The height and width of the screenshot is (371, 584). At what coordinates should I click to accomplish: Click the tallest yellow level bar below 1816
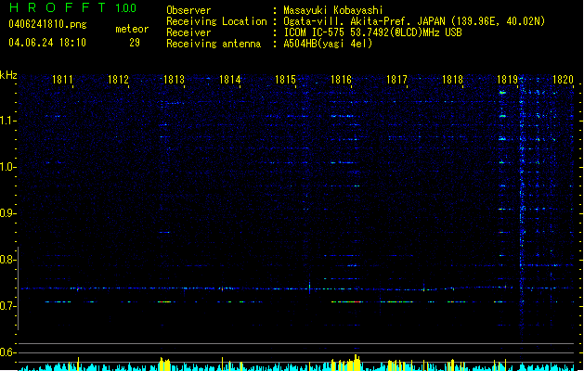356,363
